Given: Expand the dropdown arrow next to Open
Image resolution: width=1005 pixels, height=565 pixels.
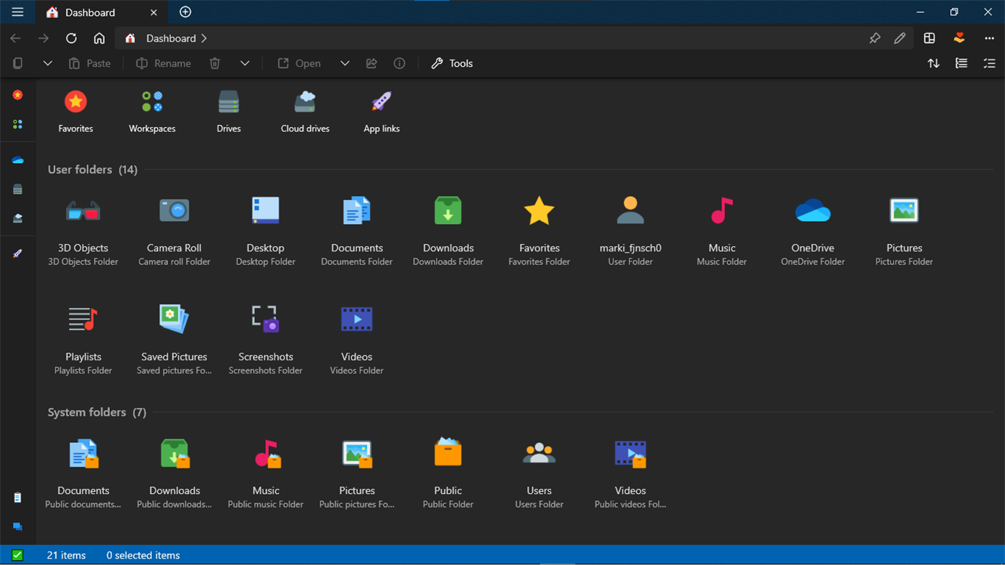Looking at the screenshot, I should point(345,63).
